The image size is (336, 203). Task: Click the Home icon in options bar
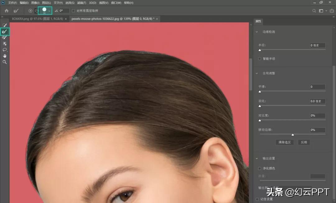pyautogui.click(x=7, y=11)
